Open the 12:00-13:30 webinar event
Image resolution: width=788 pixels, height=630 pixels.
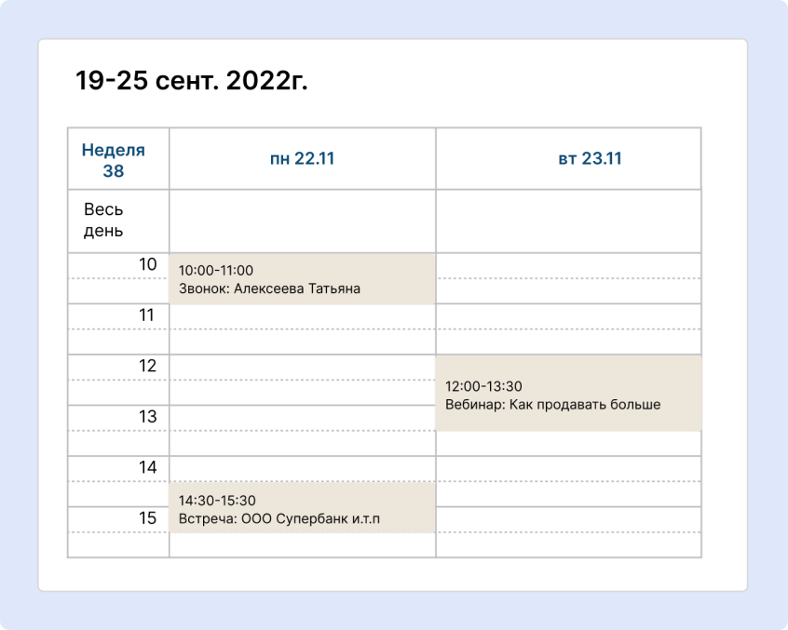568,394
